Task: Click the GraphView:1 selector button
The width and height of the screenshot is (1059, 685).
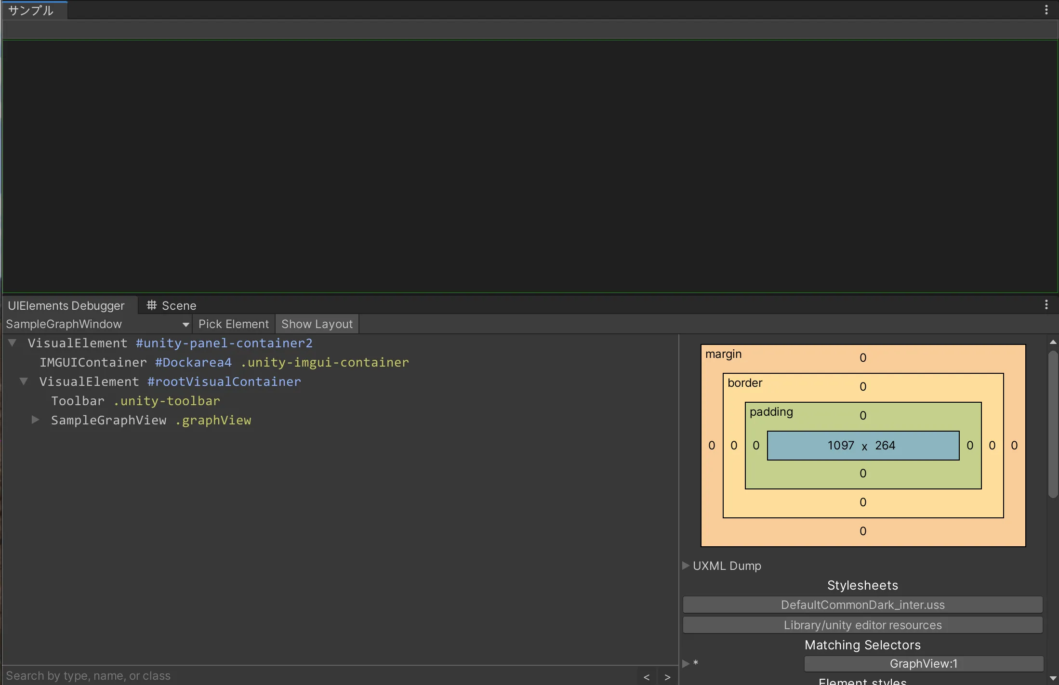Action: 923,663
